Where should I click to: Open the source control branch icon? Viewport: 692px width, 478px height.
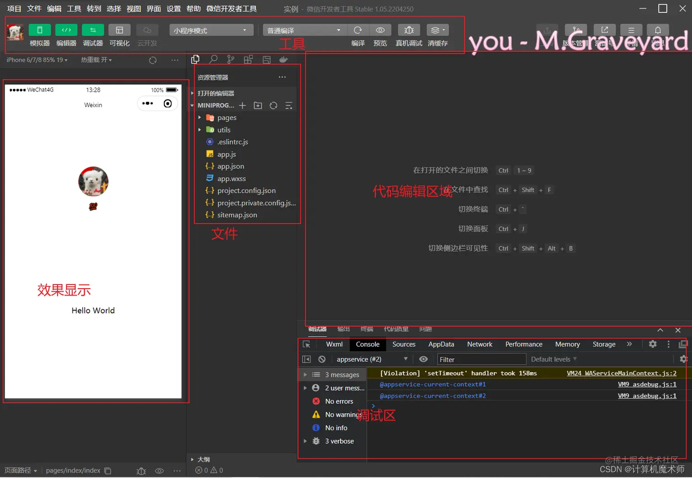[231, 59]
